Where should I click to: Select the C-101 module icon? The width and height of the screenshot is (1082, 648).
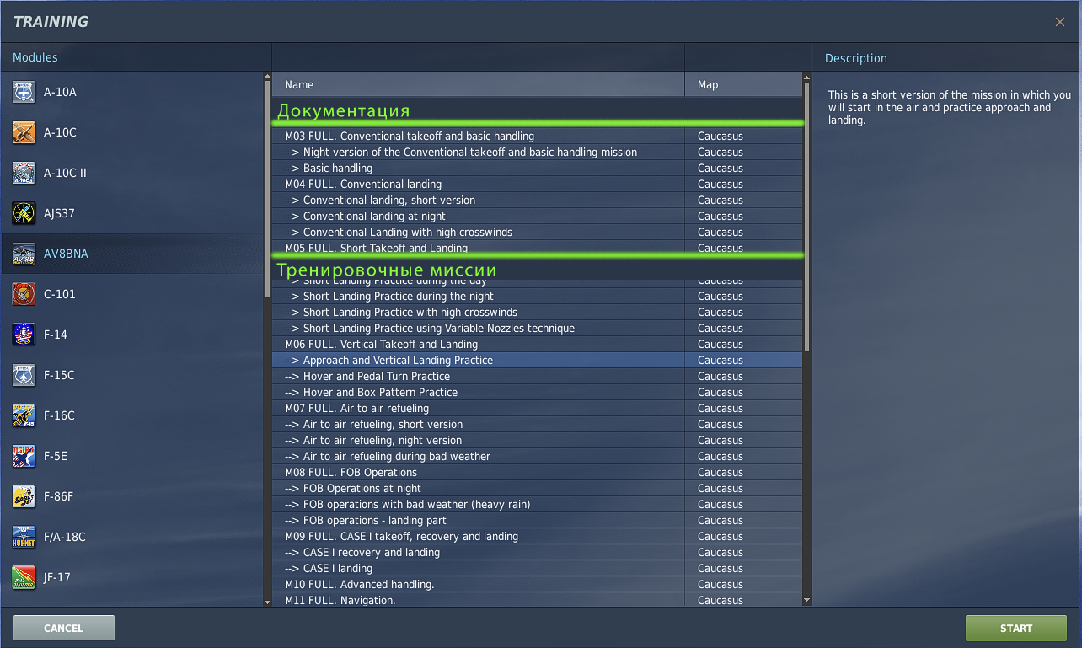24,294
